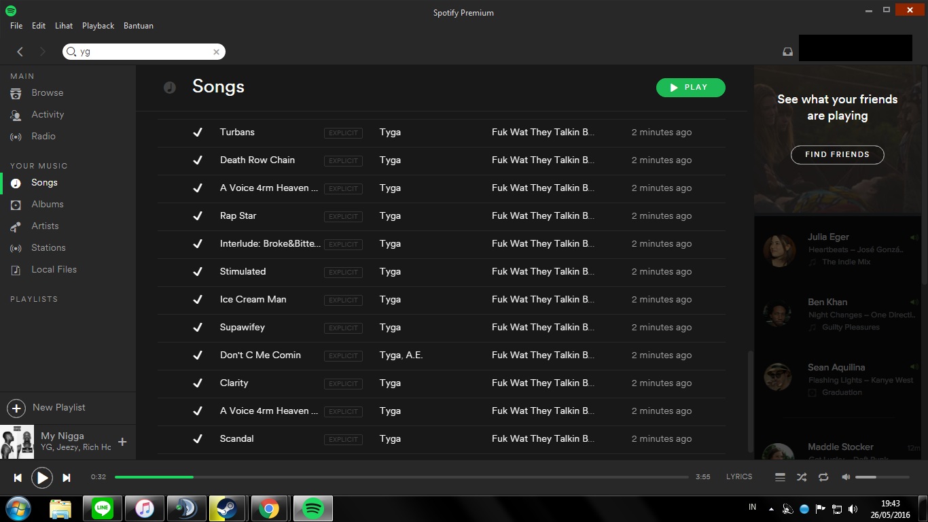Open the Lihat menu

pyautogui.click(x=64, y=26)
